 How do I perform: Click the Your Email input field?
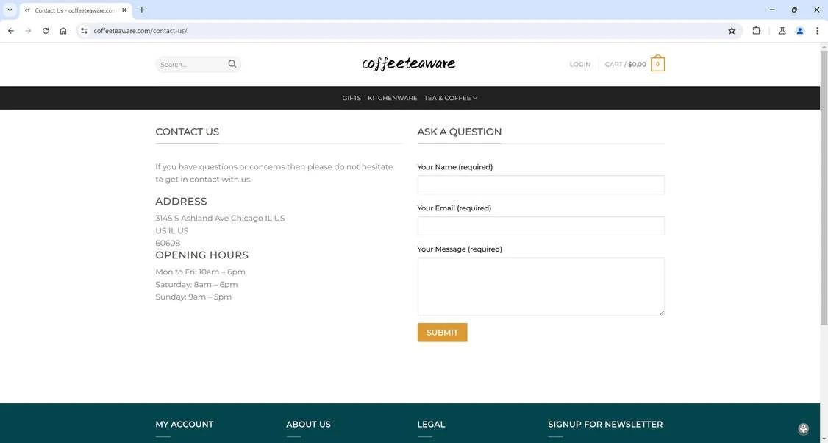pyautogui.click(x=540, y=226)
